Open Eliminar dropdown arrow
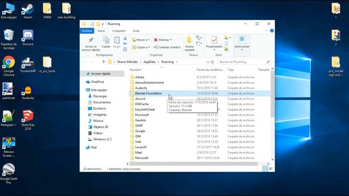349x196 pixels. (x=171, y=40)
